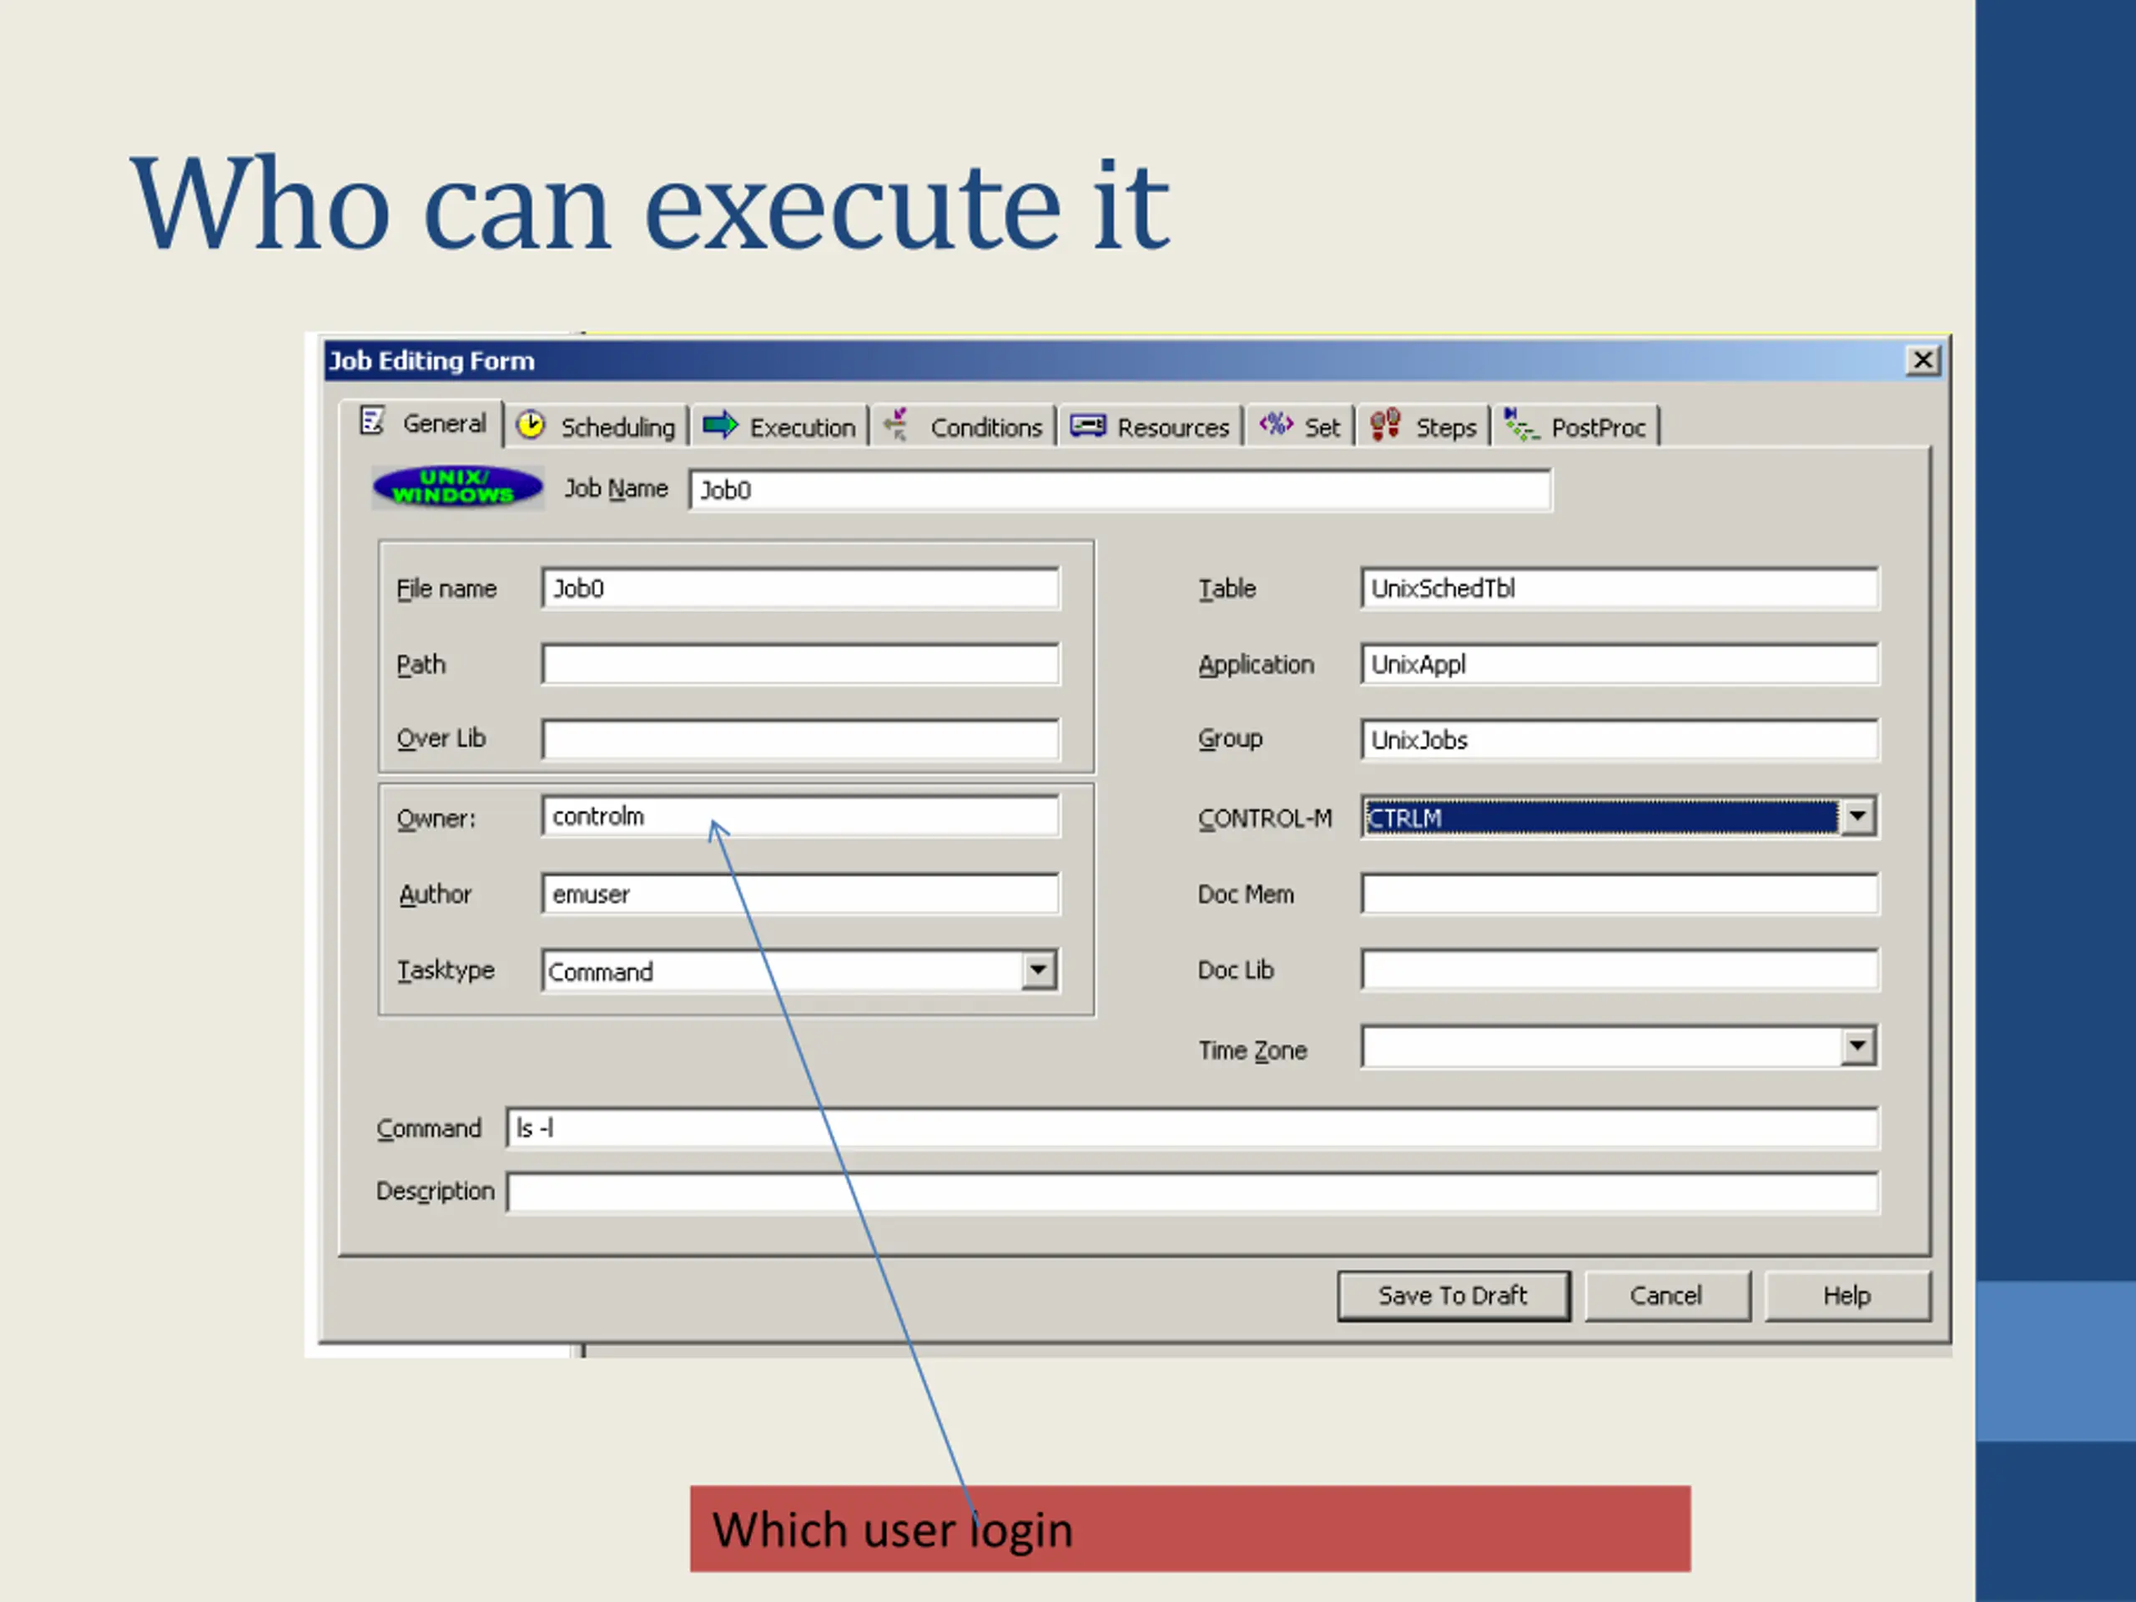Click the "Owner:" label
The height and width of the screenshot is (1602, 2136).
click(436, 818)
